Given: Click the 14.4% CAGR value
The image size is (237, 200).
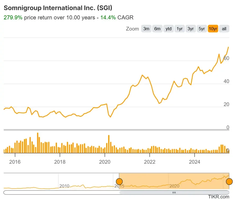Looking at the screenshot, I should (x=108, y=18).
